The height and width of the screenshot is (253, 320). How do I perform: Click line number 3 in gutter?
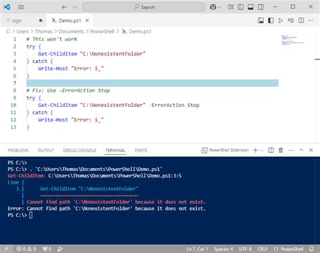coord(15,54)
